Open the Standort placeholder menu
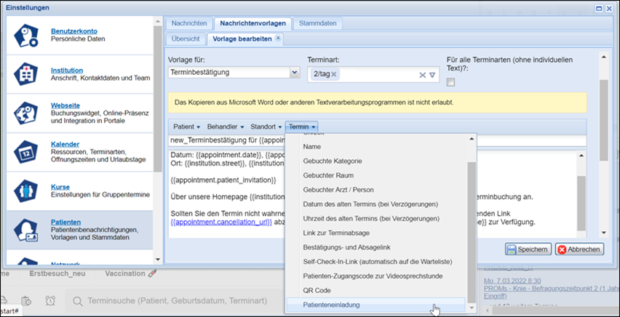Viewport: 620px width, 317px height. pos(266,127)
